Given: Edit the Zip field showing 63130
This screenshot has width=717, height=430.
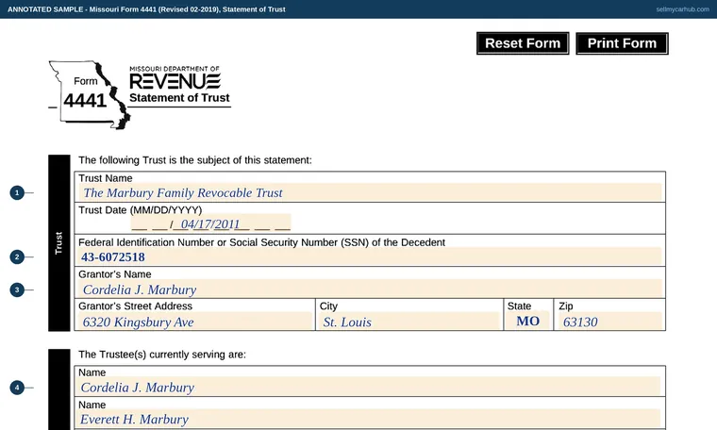Looking at the screenshot, I should [x=610, y=322].
